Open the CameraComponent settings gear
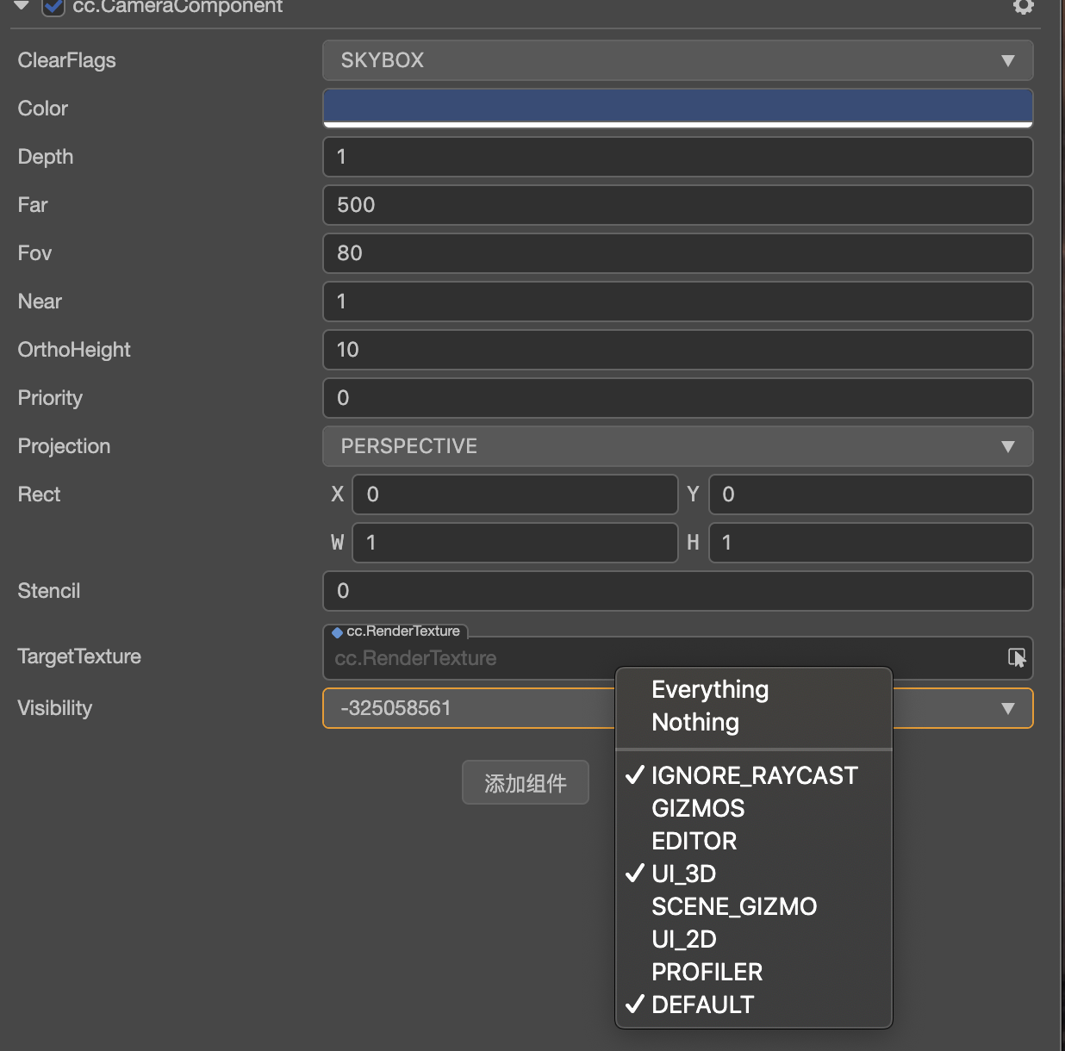The height and width of the screenshot is (1051, 1065). (1023, 7)
